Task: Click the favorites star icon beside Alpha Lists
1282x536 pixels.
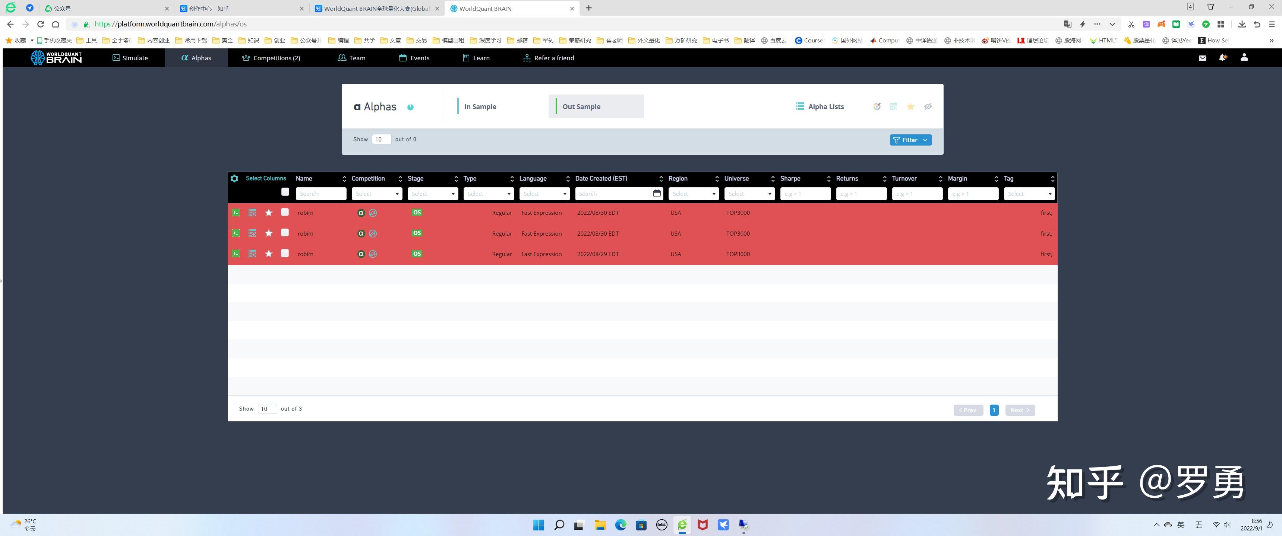Action: pos(910,106)
